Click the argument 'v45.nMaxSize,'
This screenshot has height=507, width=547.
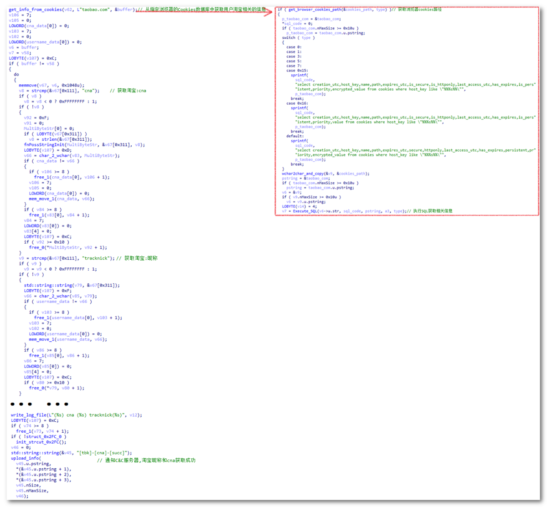click(33, 491)
